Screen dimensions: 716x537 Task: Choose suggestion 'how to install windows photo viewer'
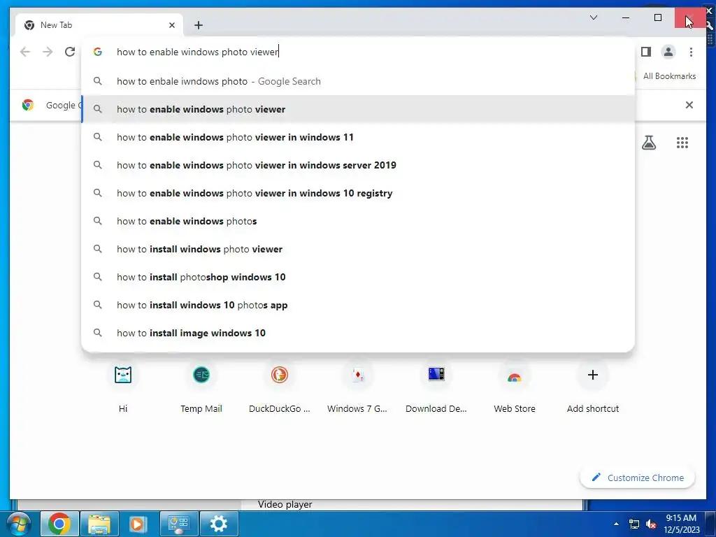coord(358,249)
